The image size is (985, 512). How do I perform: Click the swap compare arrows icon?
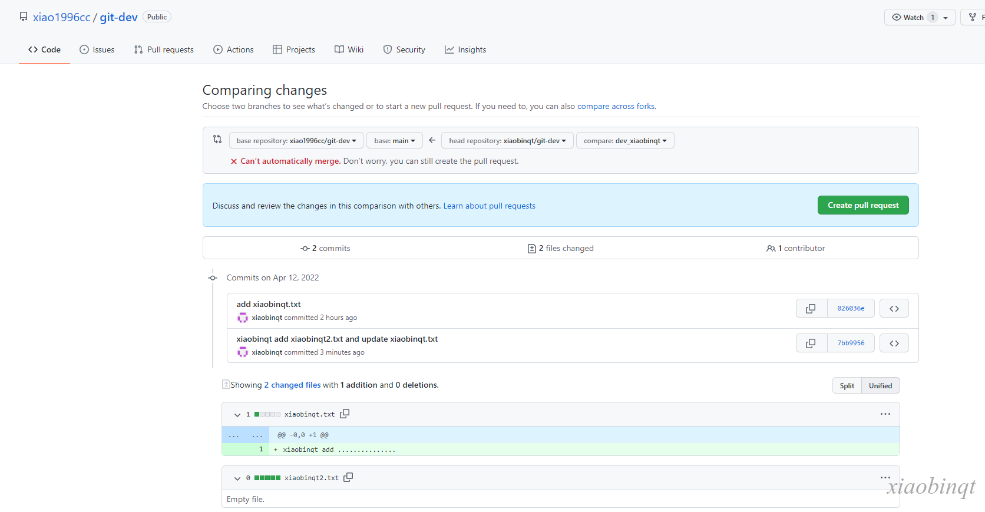(x=217, y=139)
